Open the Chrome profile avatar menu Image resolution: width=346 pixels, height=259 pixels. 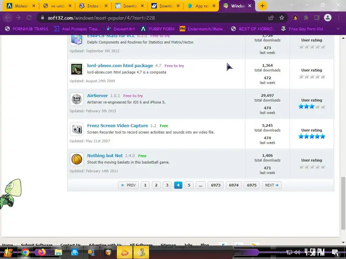tap(328, 18)
